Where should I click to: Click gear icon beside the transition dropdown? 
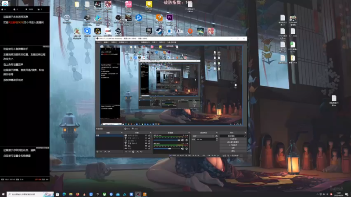pos(216,136)
